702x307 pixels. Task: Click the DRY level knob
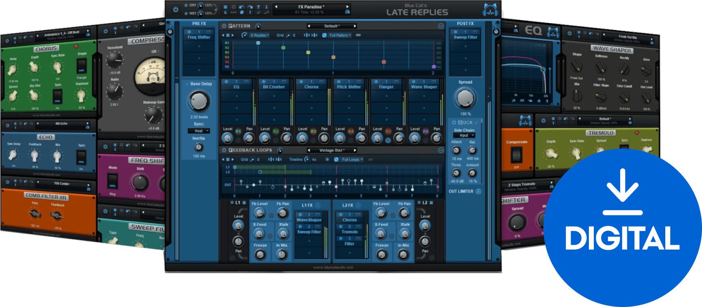pyautogui.click(x=200, y=5)
